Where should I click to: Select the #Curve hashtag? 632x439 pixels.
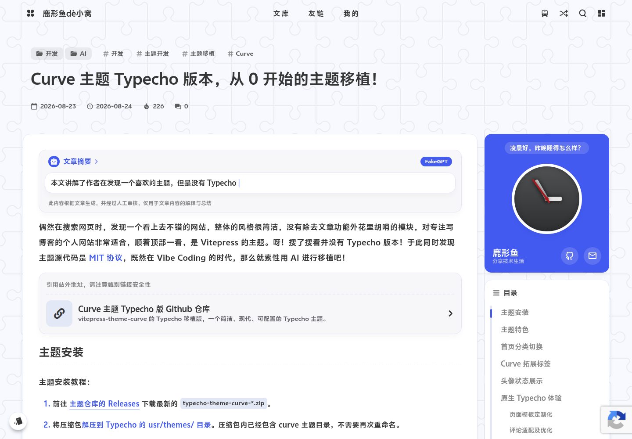point(240,54)
